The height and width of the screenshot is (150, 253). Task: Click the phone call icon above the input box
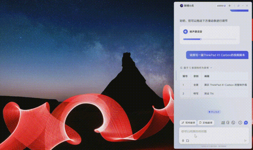tap(233, 122)
